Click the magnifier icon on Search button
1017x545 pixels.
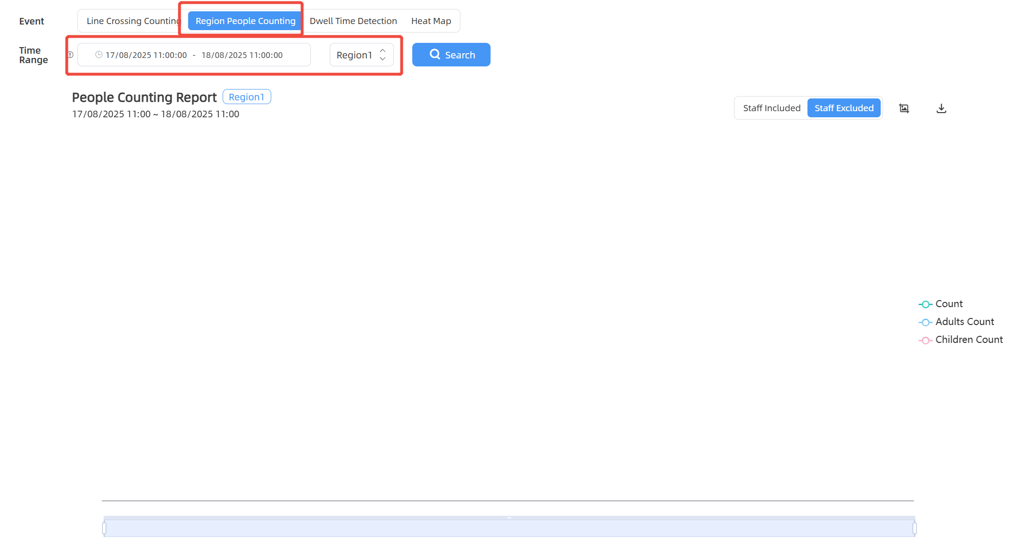click(x=434, y=54)
